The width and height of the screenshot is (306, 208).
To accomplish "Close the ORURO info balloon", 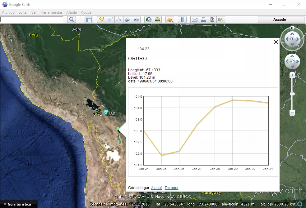I will click(x=276, y=42).
